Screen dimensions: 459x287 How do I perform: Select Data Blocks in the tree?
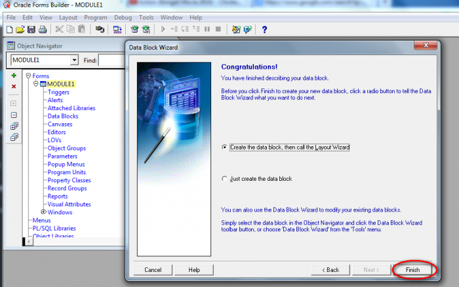(x=63, y=116)
